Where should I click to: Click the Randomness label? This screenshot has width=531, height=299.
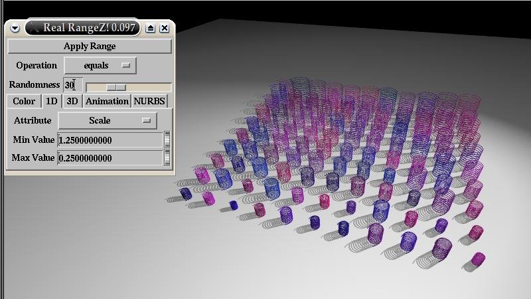[35, 85]
